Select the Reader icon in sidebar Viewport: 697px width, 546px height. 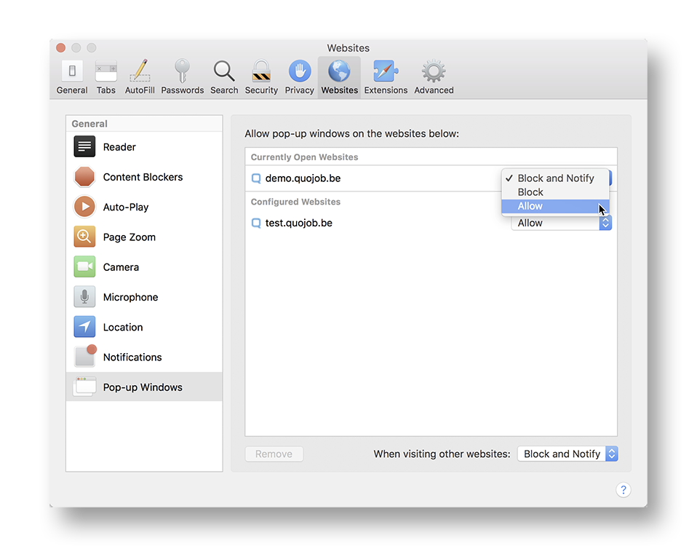(x=84, y=147)
